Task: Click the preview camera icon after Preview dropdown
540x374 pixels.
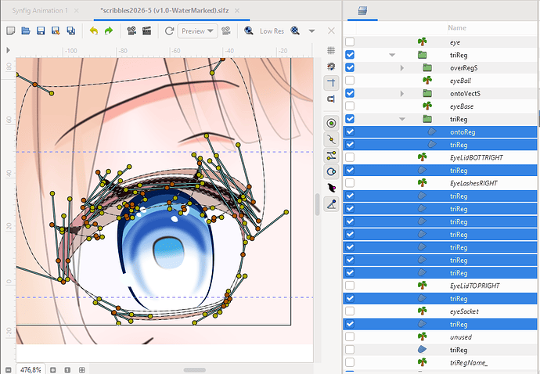Action: (x=226, y=31)
